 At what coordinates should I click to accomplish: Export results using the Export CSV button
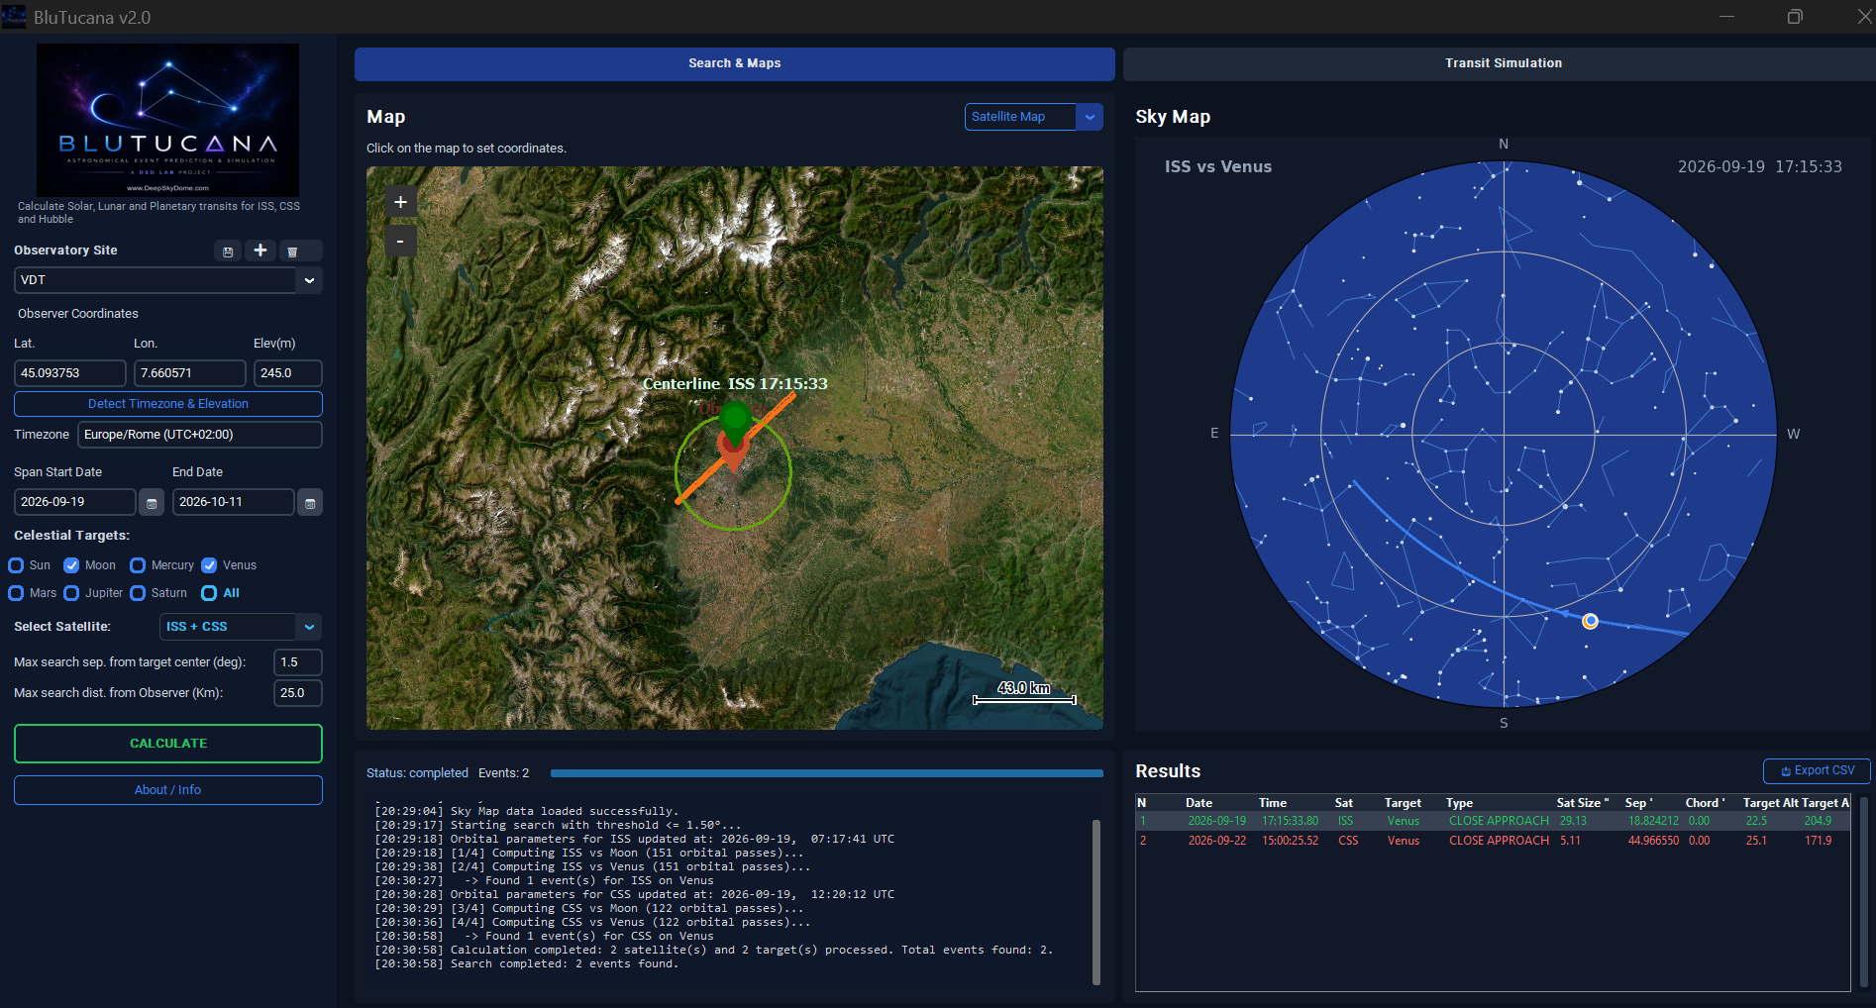[x=1817, y=770]
